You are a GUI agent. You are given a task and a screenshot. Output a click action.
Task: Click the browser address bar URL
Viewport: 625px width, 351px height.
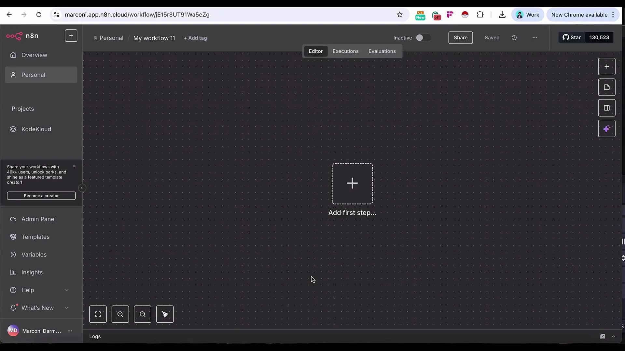(x=137, y=15)
